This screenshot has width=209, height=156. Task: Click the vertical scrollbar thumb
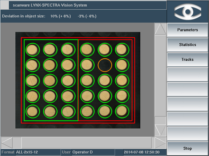coord(160,76)
